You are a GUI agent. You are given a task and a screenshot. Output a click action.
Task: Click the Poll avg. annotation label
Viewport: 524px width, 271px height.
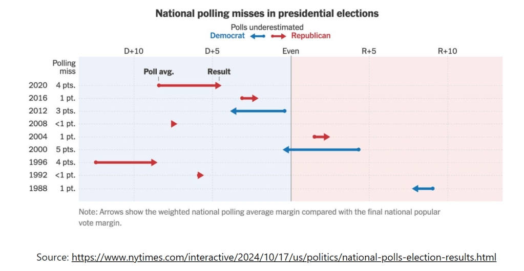pos(158,72)
